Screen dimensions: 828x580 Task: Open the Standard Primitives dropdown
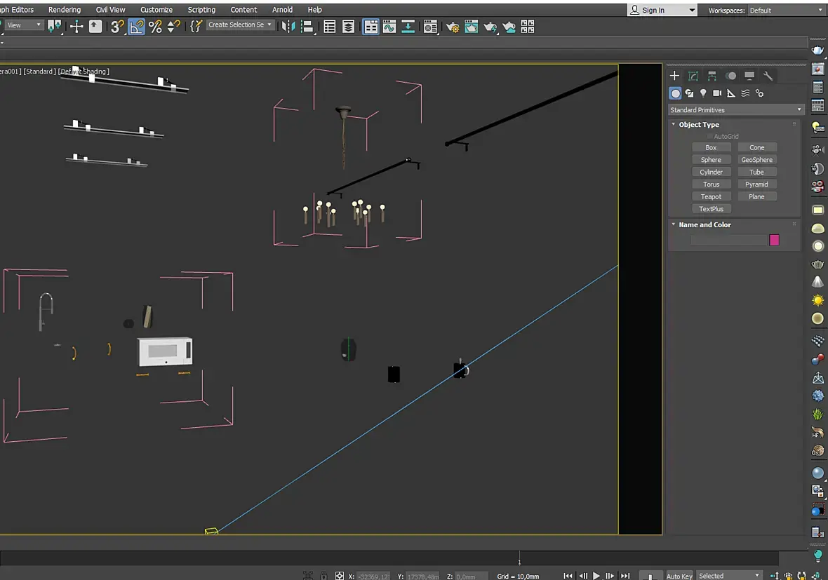(x=735, y=110)
